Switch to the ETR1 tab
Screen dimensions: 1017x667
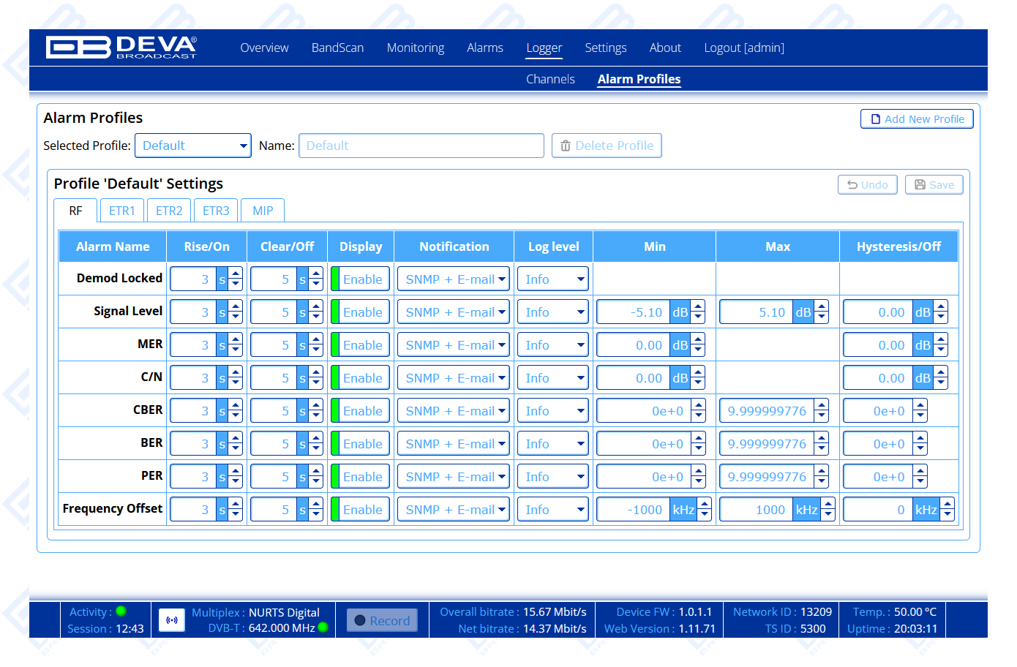pyautogui.click(x=122, y=211)
